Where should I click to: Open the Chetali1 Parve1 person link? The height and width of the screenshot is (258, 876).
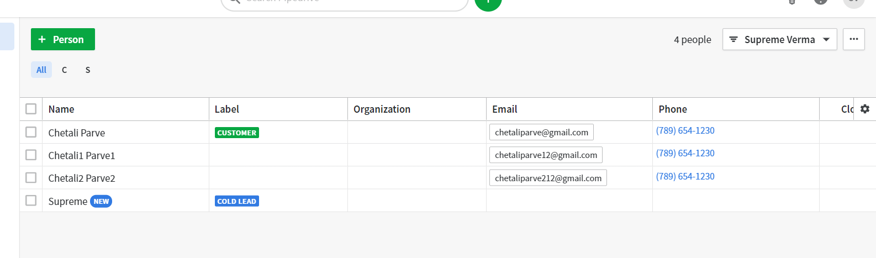(x=82, y=155)
